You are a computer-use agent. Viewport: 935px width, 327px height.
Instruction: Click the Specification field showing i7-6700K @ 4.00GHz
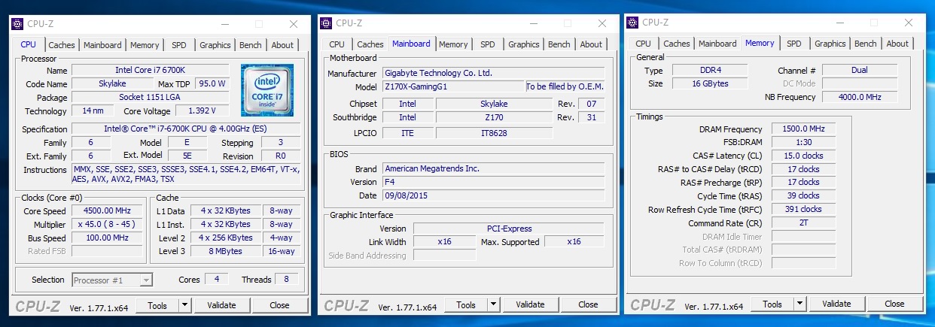click(x=185, y=129)
